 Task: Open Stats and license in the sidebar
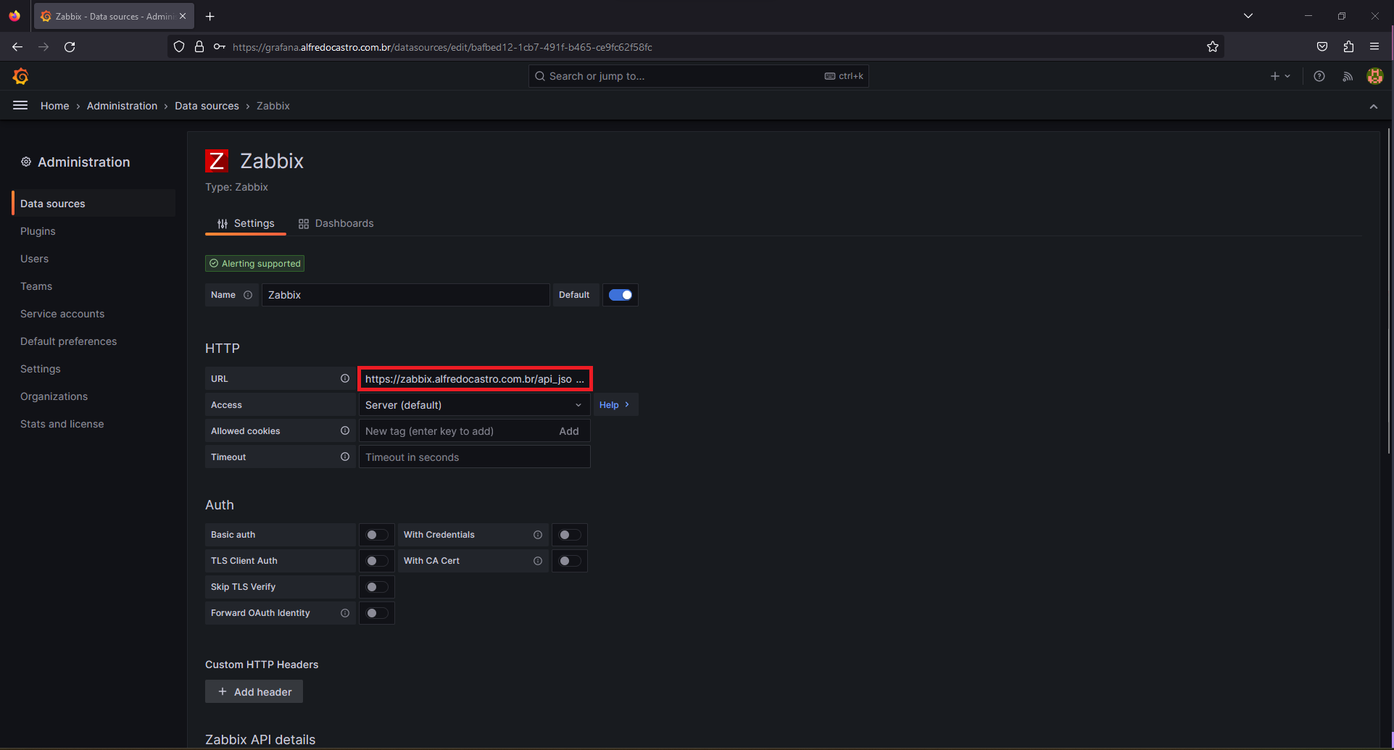[62, 424]
